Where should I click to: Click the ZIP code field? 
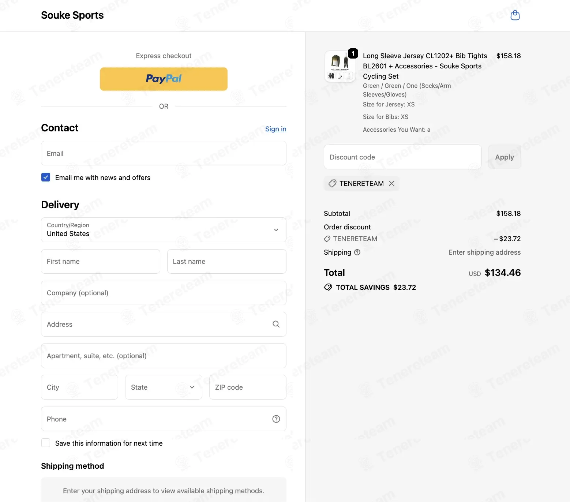tap(248, 387)
